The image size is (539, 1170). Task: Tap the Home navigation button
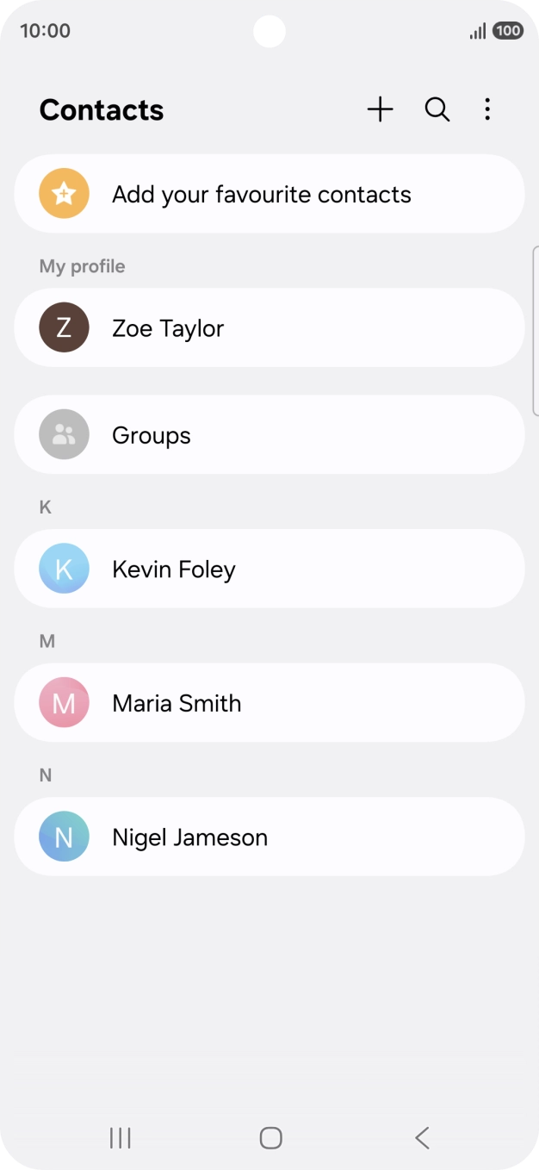[269, 1137]
